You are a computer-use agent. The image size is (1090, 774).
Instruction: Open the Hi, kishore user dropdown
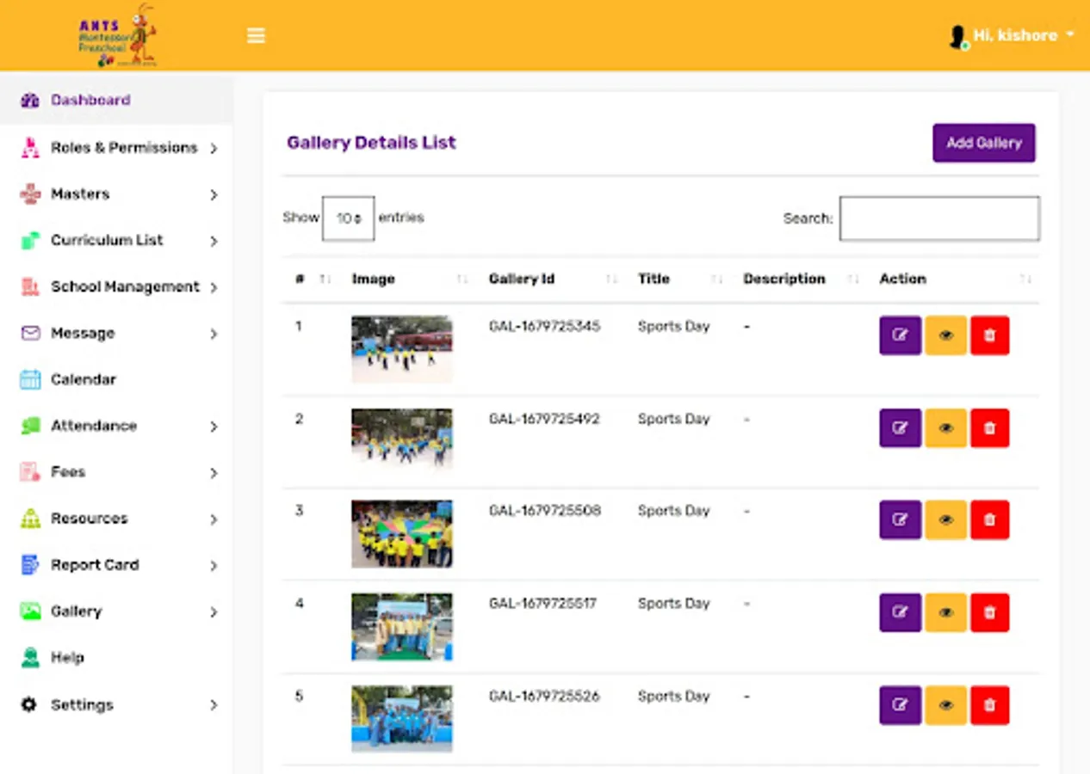[x=1014, y=35]
